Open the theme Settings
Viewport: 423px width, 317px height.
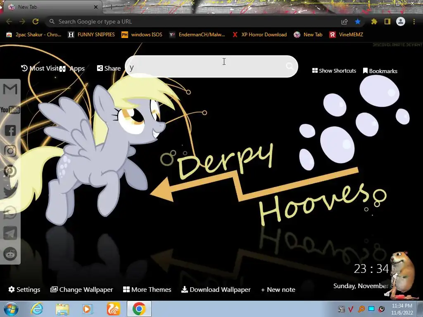(x=24, y=289)
